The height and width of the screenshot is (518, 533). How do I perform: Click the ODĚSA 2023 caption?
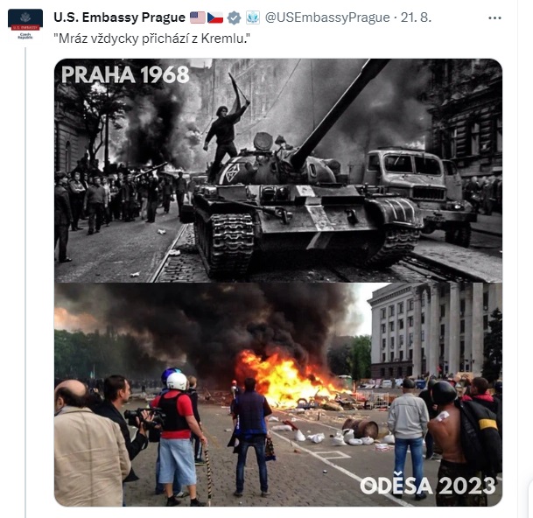[x=428, y=486]
